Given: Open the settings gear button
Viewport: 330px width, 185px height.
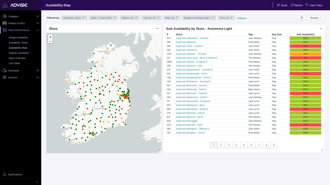Looking at the screenshot, I should click(302, 18).
